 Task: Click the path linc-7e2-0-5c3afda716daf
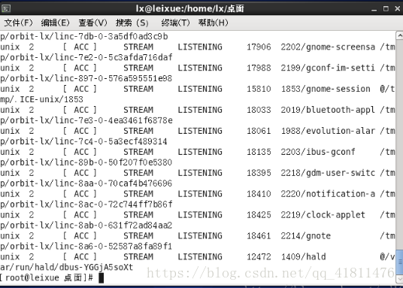pyautogui.click(x=114, y=57)
